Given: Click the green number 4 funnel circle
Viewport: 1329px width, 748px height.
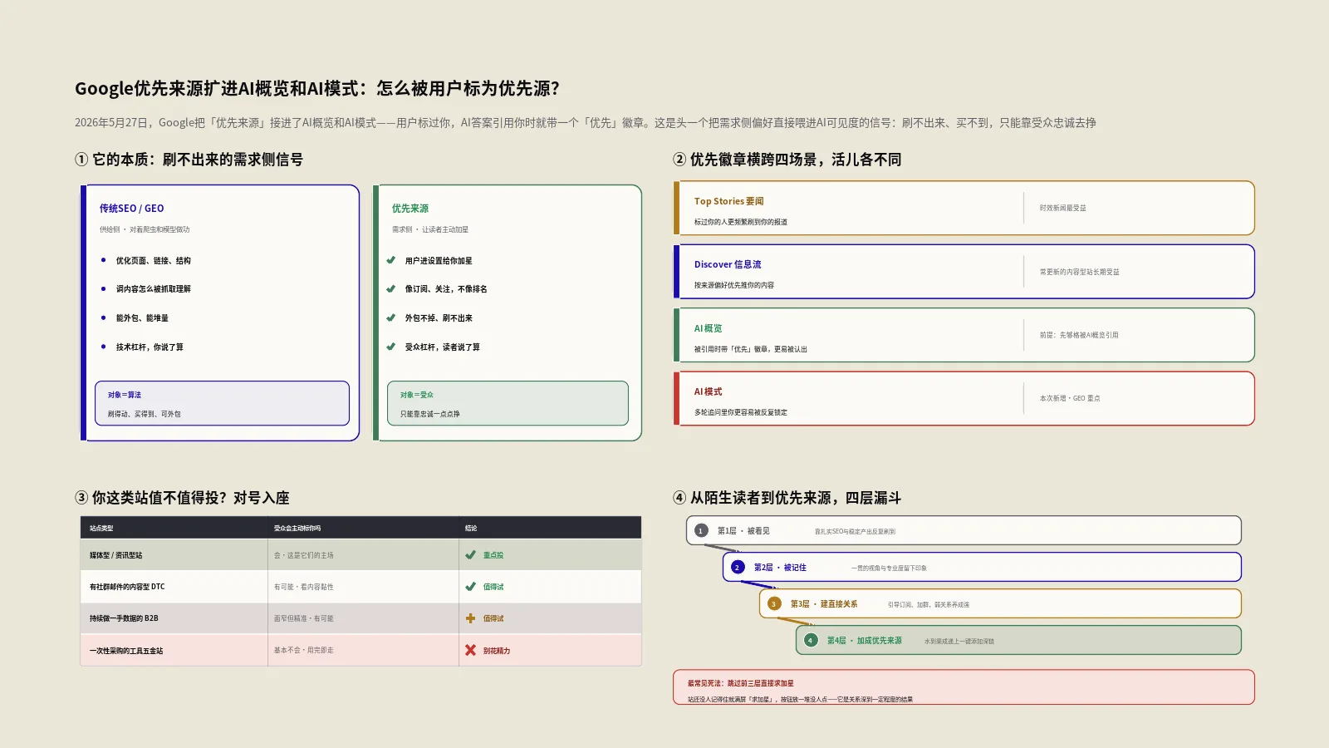Looking at the screenshot, I should click(x=811, y=640).
